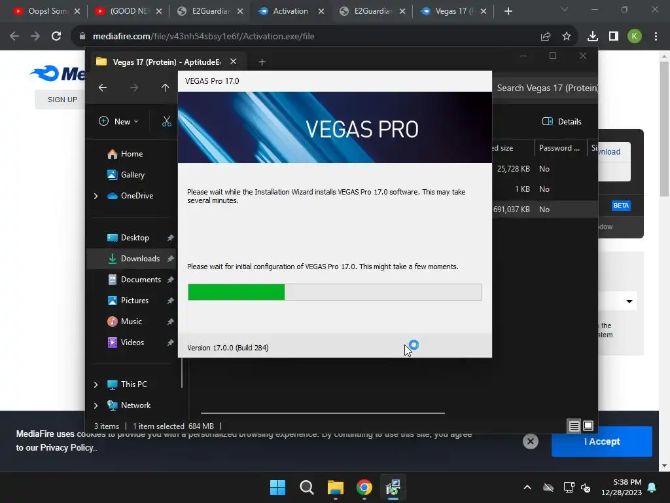
Task: Open Windows taskbar search
Action: (x=307, y=487)
